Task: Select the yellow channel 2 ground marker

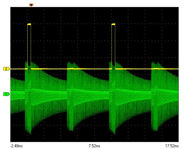Action: coord(6,69)
